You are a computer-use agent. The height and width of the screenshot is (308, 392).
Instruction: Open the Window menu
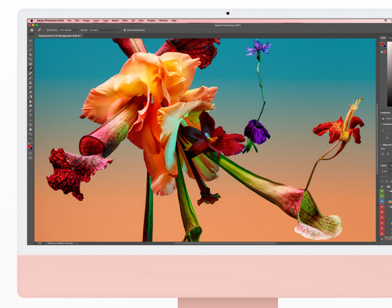164,21
